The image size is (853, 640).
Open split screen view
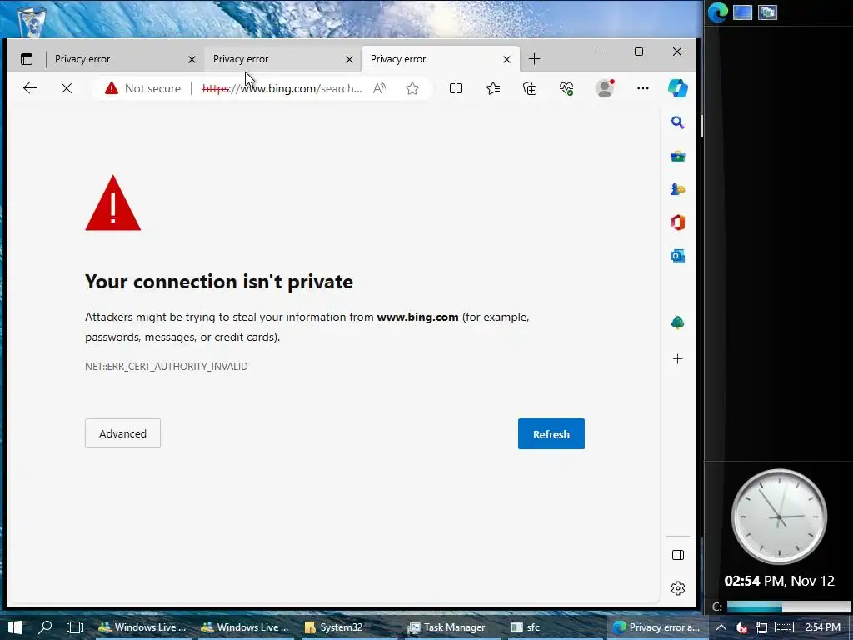[456, 88]
